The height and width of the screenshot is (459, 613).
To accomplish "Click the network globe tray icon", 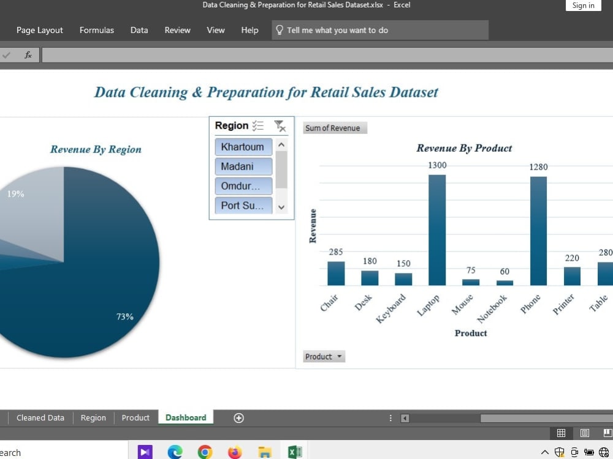I will (x=604, y=452).
